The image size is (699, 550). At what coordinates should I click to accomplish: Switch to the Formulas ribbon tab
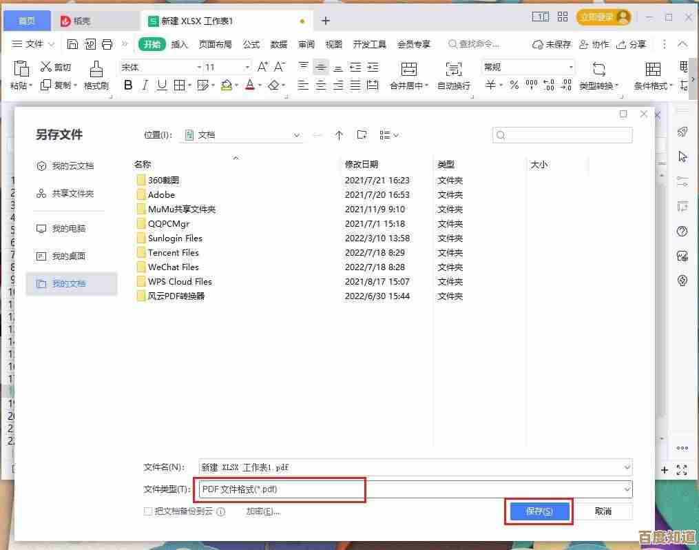point(251,44)
